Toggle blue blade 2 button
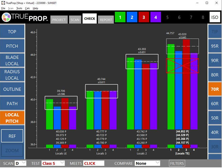 point(132,17)
